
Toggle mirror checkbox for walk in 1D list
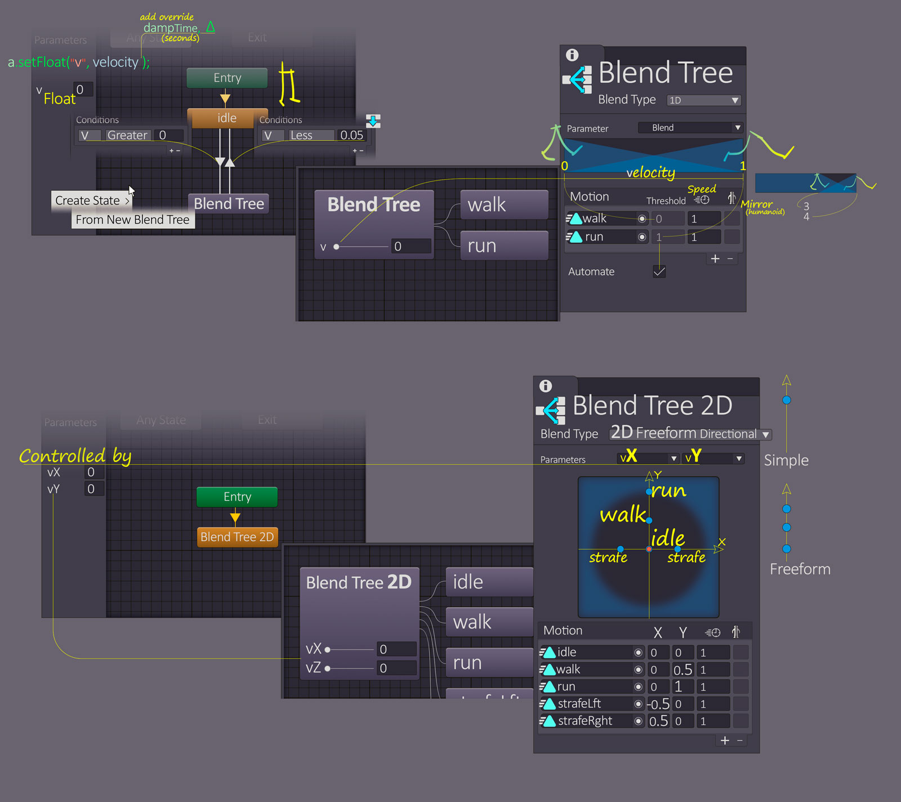pyautogui.click(x=731, y=219)
